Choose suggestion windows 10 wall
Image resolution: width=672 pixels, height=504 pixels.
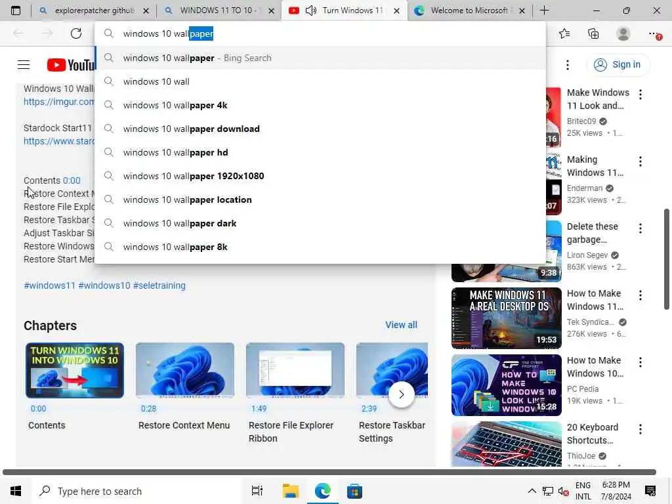pyautogui.click(x=320, y=81)
